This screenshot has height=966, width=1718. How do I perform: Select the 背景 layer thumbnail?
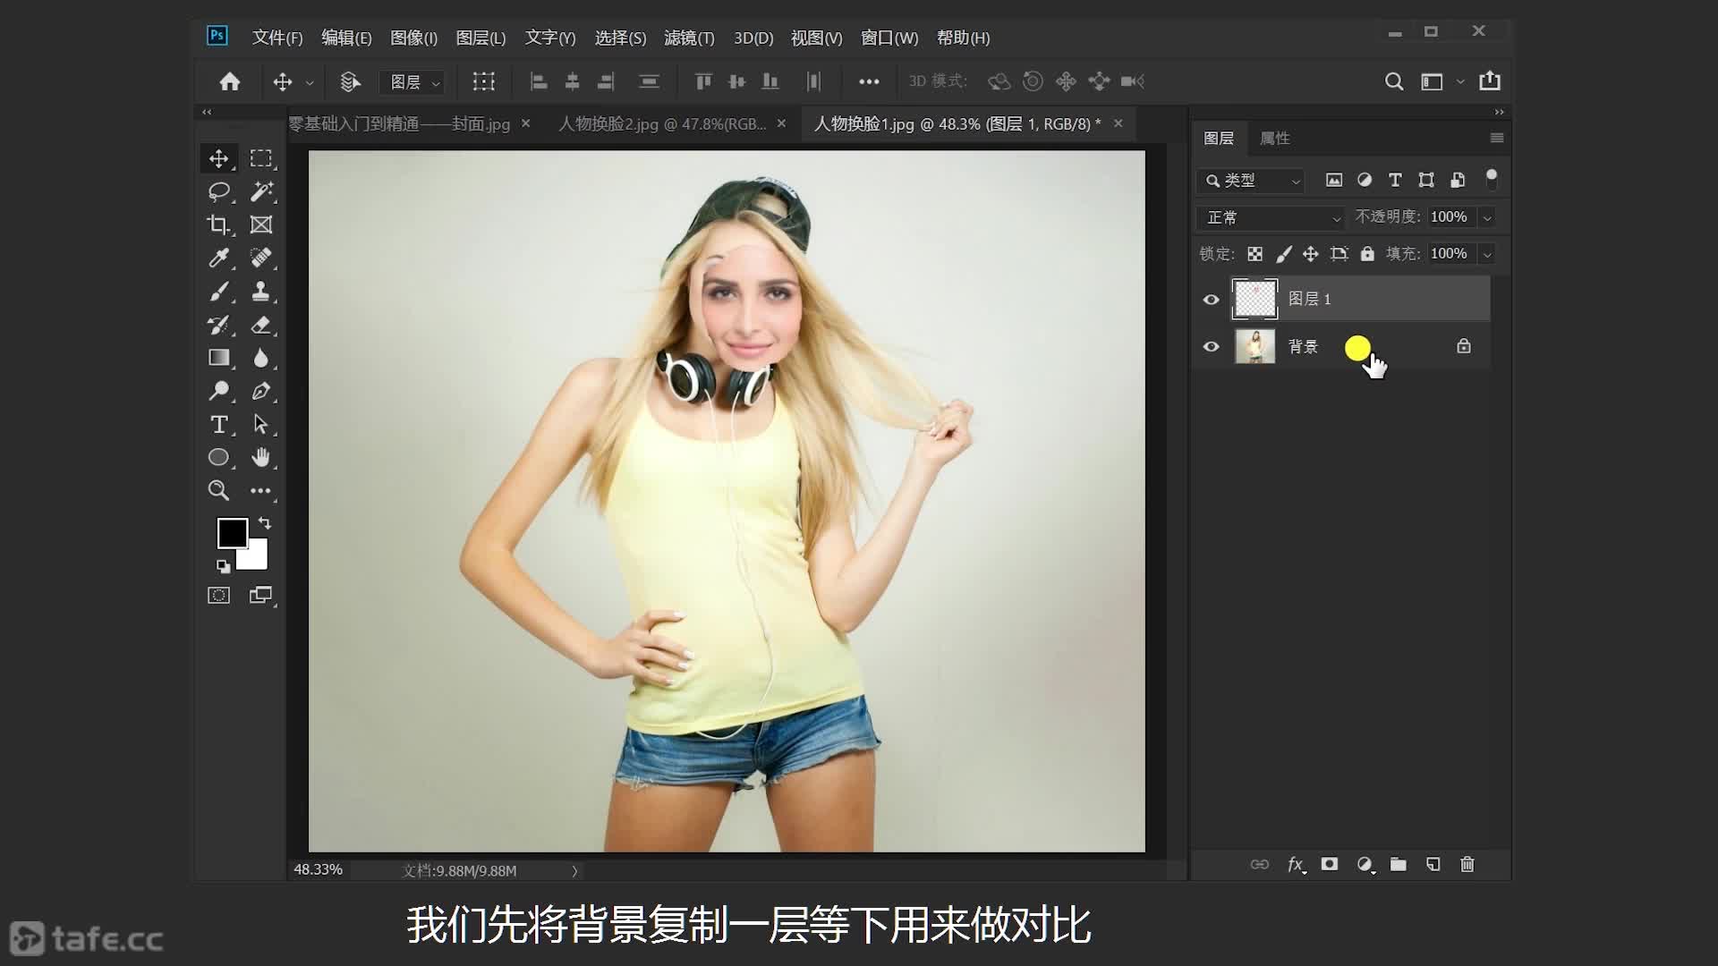pos(1254,346)
